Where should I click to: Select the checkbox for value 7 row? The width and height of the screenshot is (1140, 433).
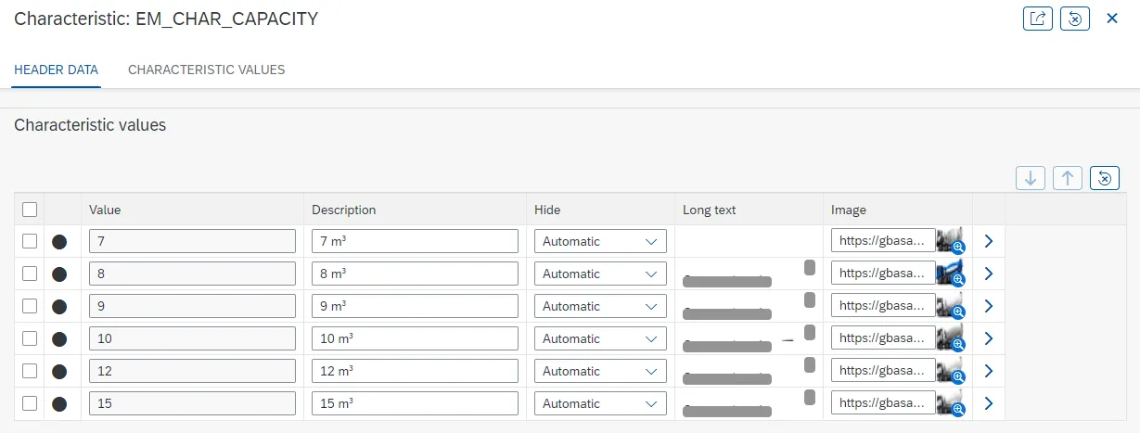tap(30, 241)
